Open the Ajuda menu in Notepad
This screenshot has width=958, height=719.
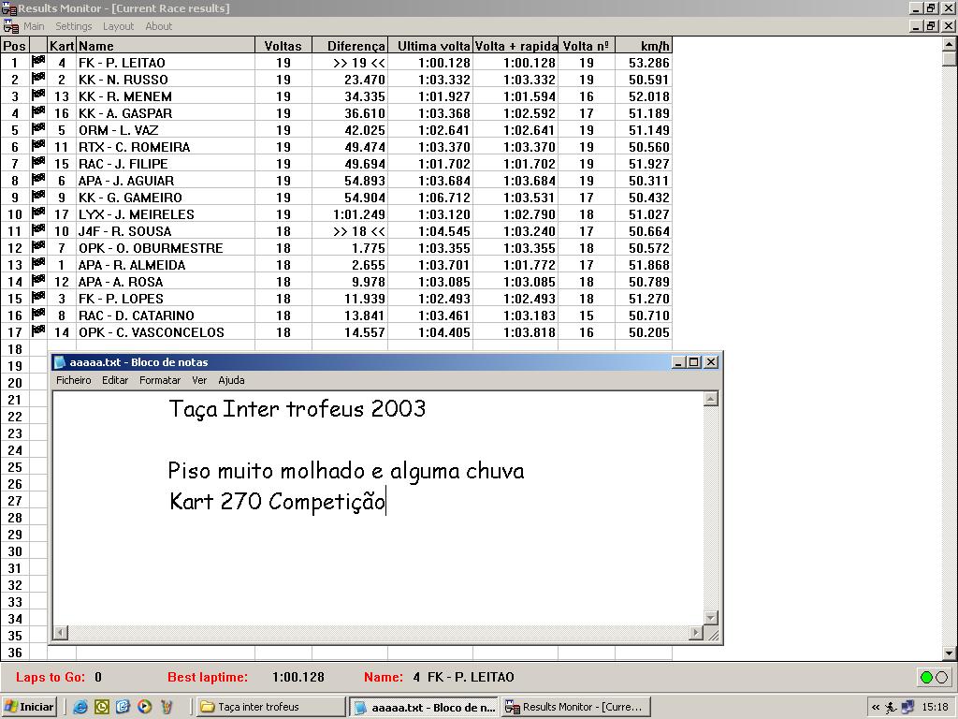click(x=231, y=380)
